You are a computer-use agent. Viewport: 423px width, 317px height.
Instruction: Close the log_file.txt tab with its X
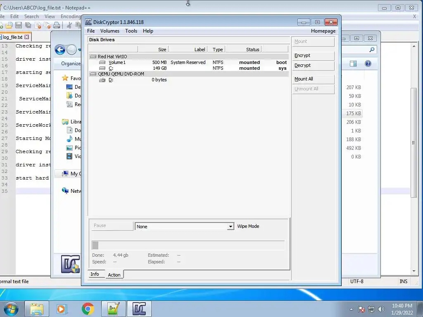click(x=26, y=37)
